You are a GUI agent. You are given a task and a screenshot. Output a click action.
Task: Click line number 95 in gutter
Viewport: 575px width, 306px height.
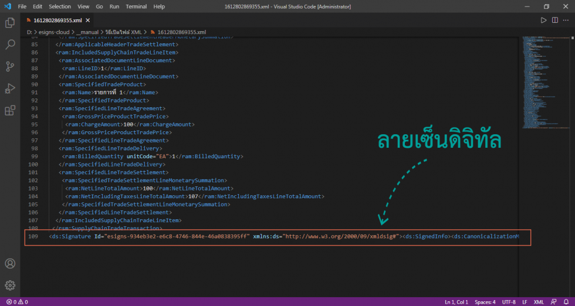(x=34, y=124)
